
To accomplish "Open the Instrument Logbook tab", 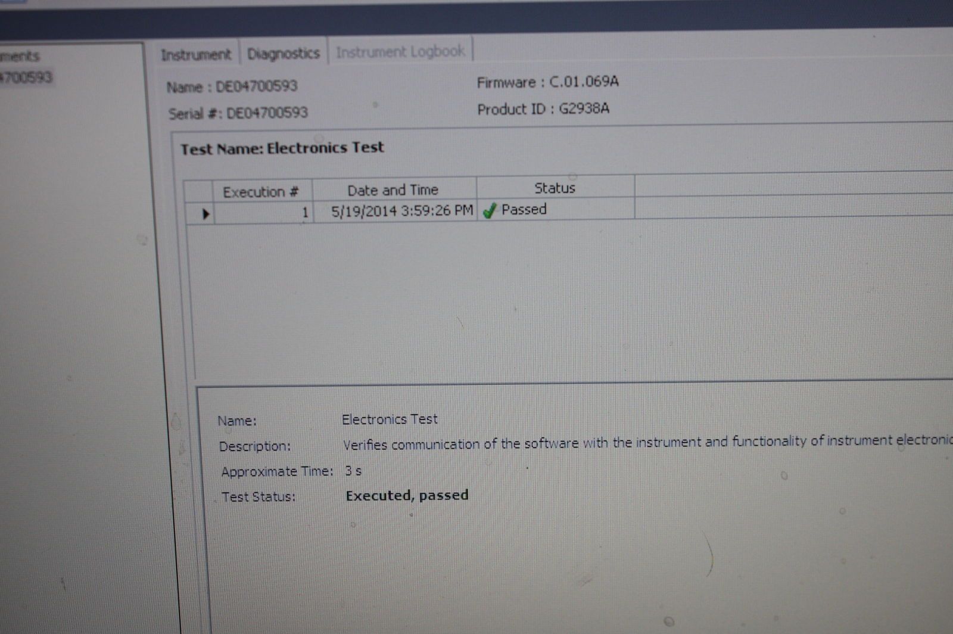I will [x=400, y=52].
